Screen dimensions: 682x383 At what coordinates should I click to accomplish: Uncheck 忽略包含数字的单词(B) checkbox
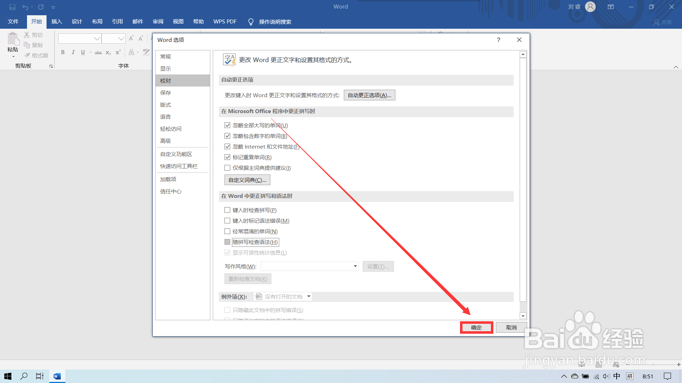[227, 136]
